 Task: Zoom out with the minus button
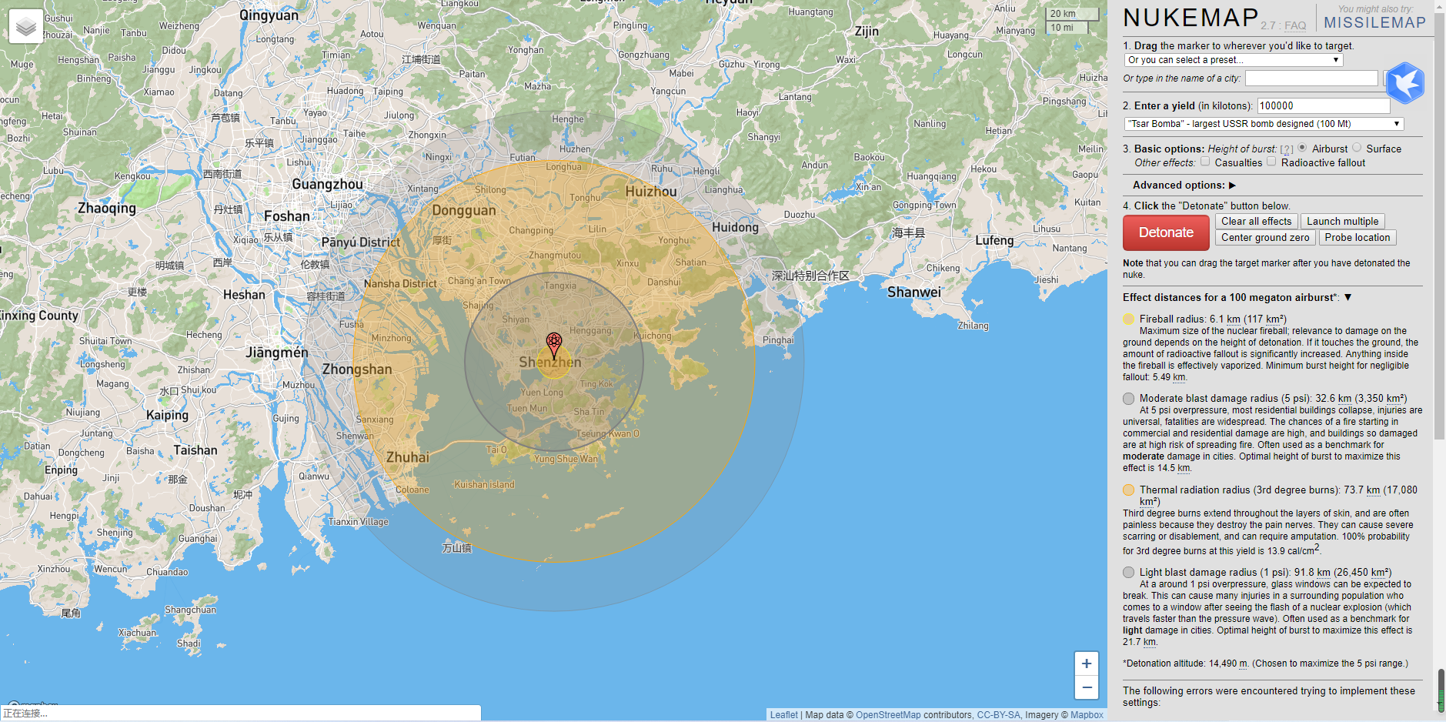[1086, 687]
